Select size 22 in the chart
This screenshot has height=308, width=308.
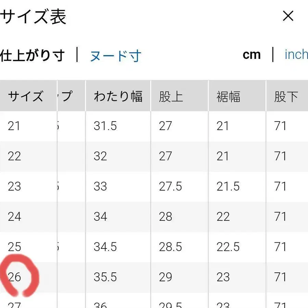click(14, 156)
